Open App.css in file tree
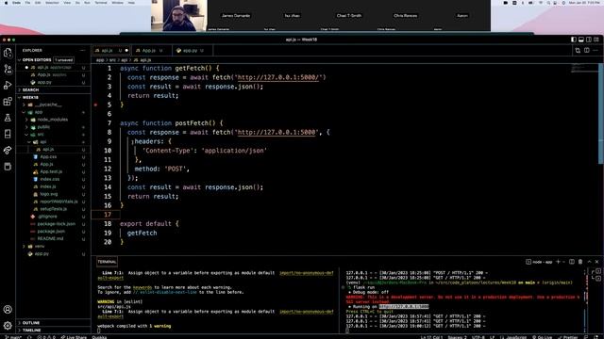Image resolution: width=604 pixels, height=339 pixels. tap(48, 157)
